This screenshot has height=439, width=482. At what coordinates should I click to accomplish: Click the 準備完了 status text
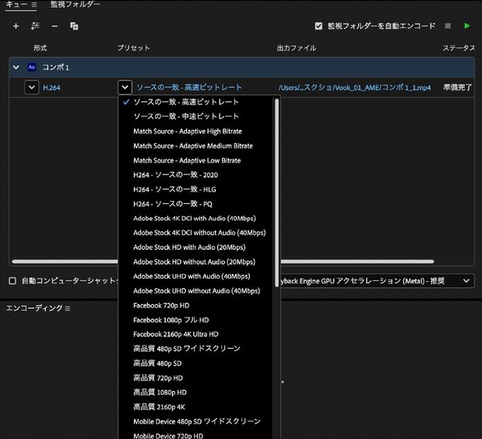(458, 87)
